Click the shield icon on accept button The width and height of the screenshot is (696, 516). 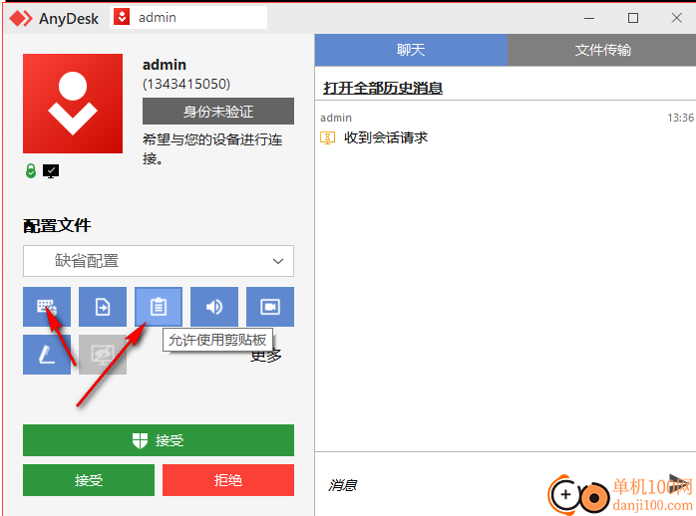[x=140, y=440]
